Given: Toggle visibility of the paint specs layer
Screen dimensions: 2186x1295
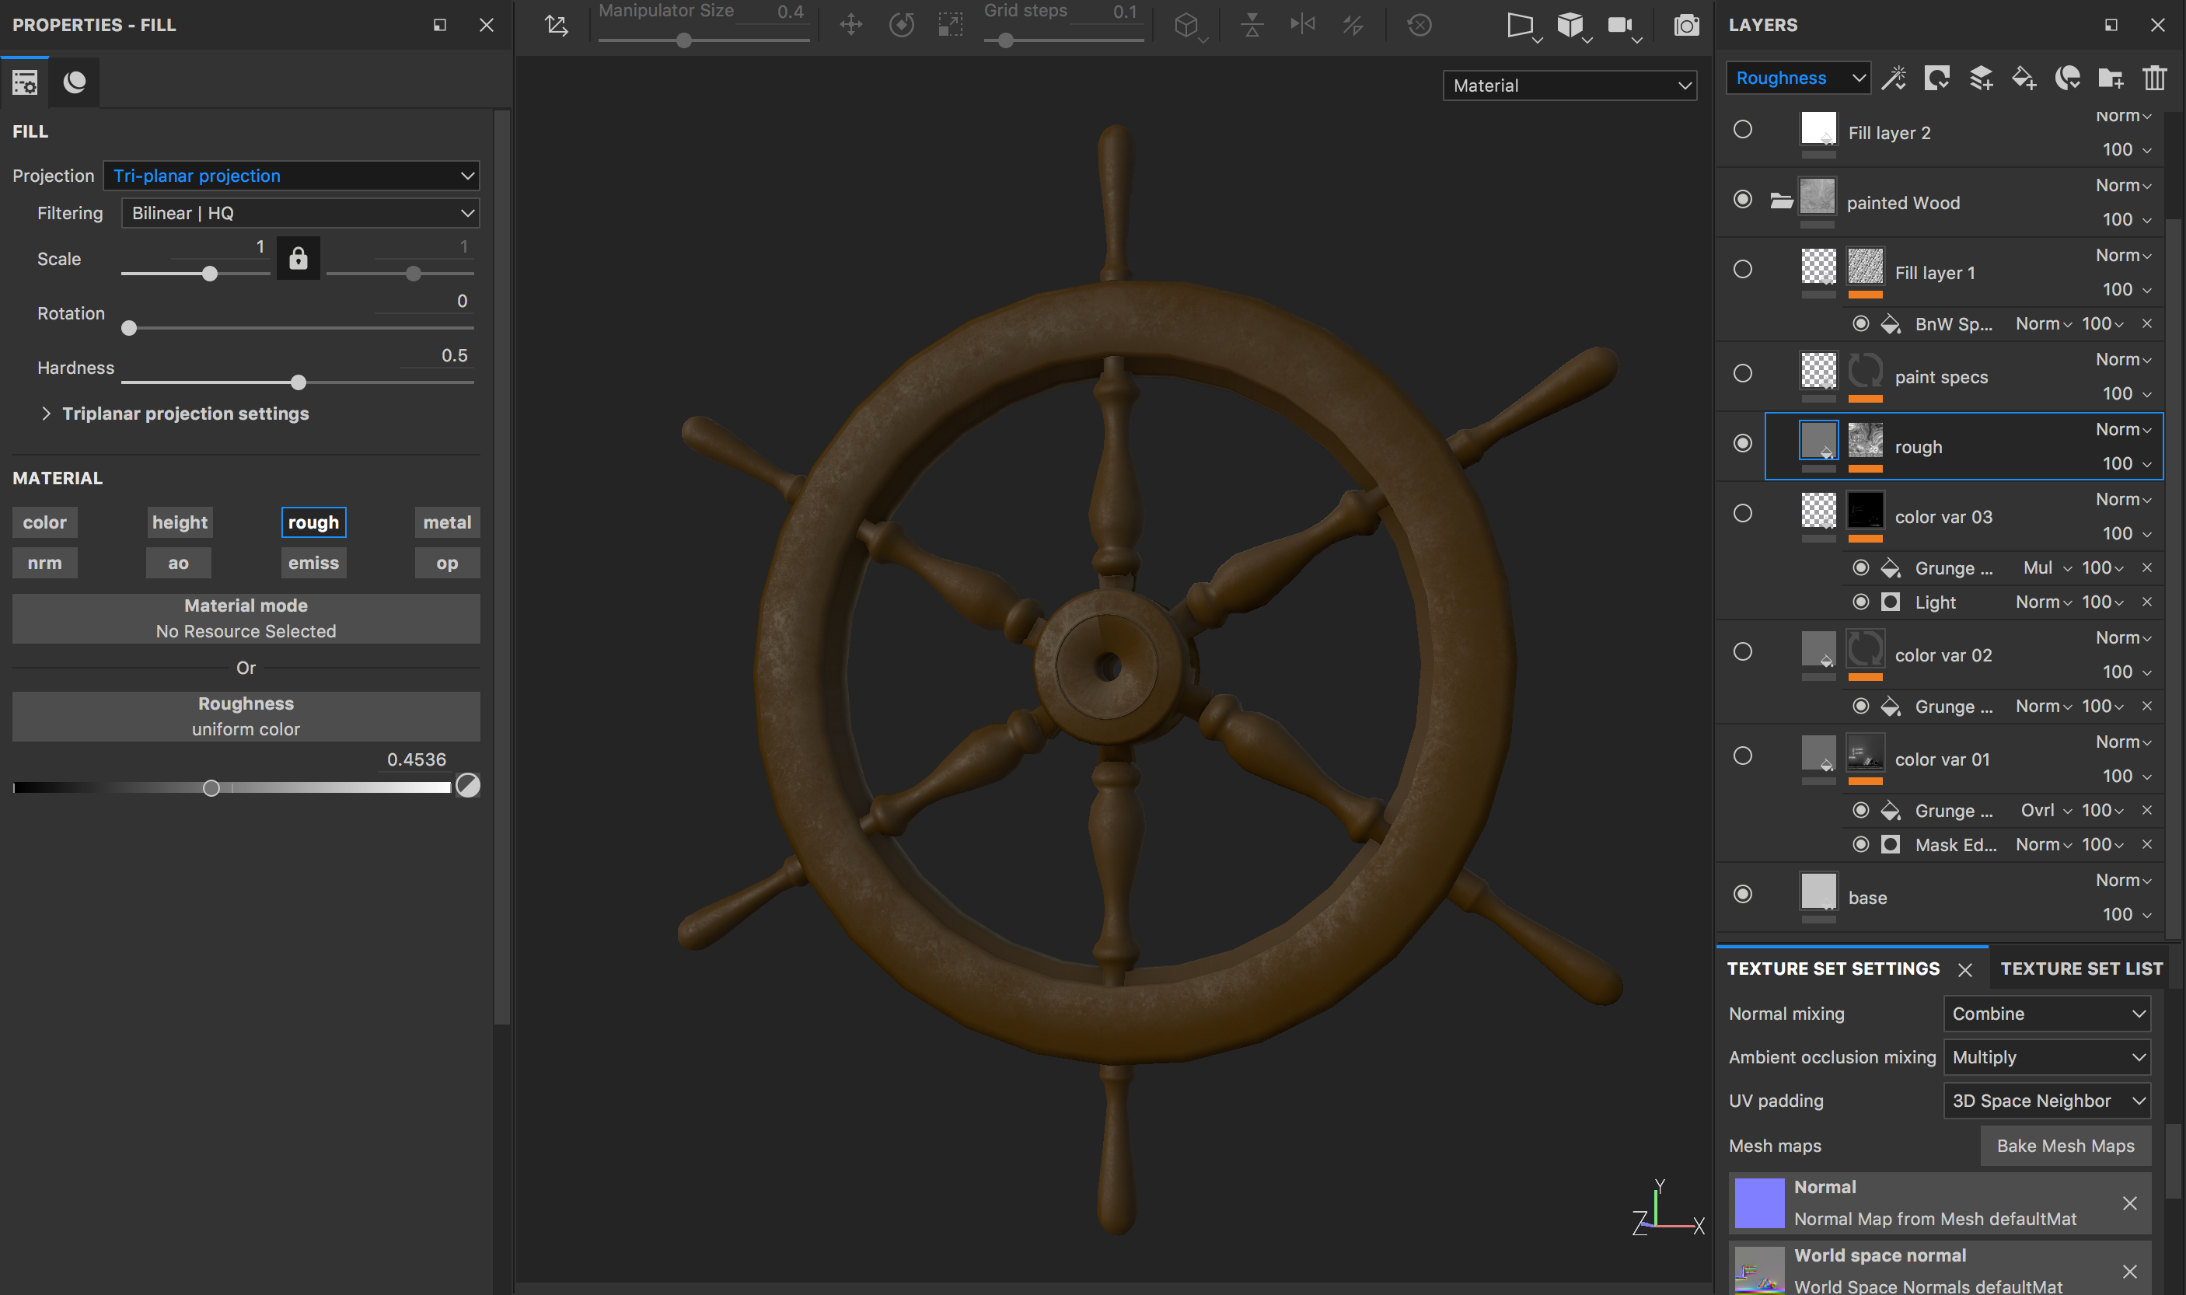Looking at the screenshot, I should 1743,373.
